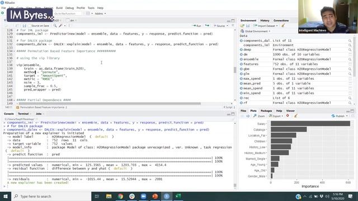
Task: Open the Source button dropdown arrow
Action: click(227, 26)
